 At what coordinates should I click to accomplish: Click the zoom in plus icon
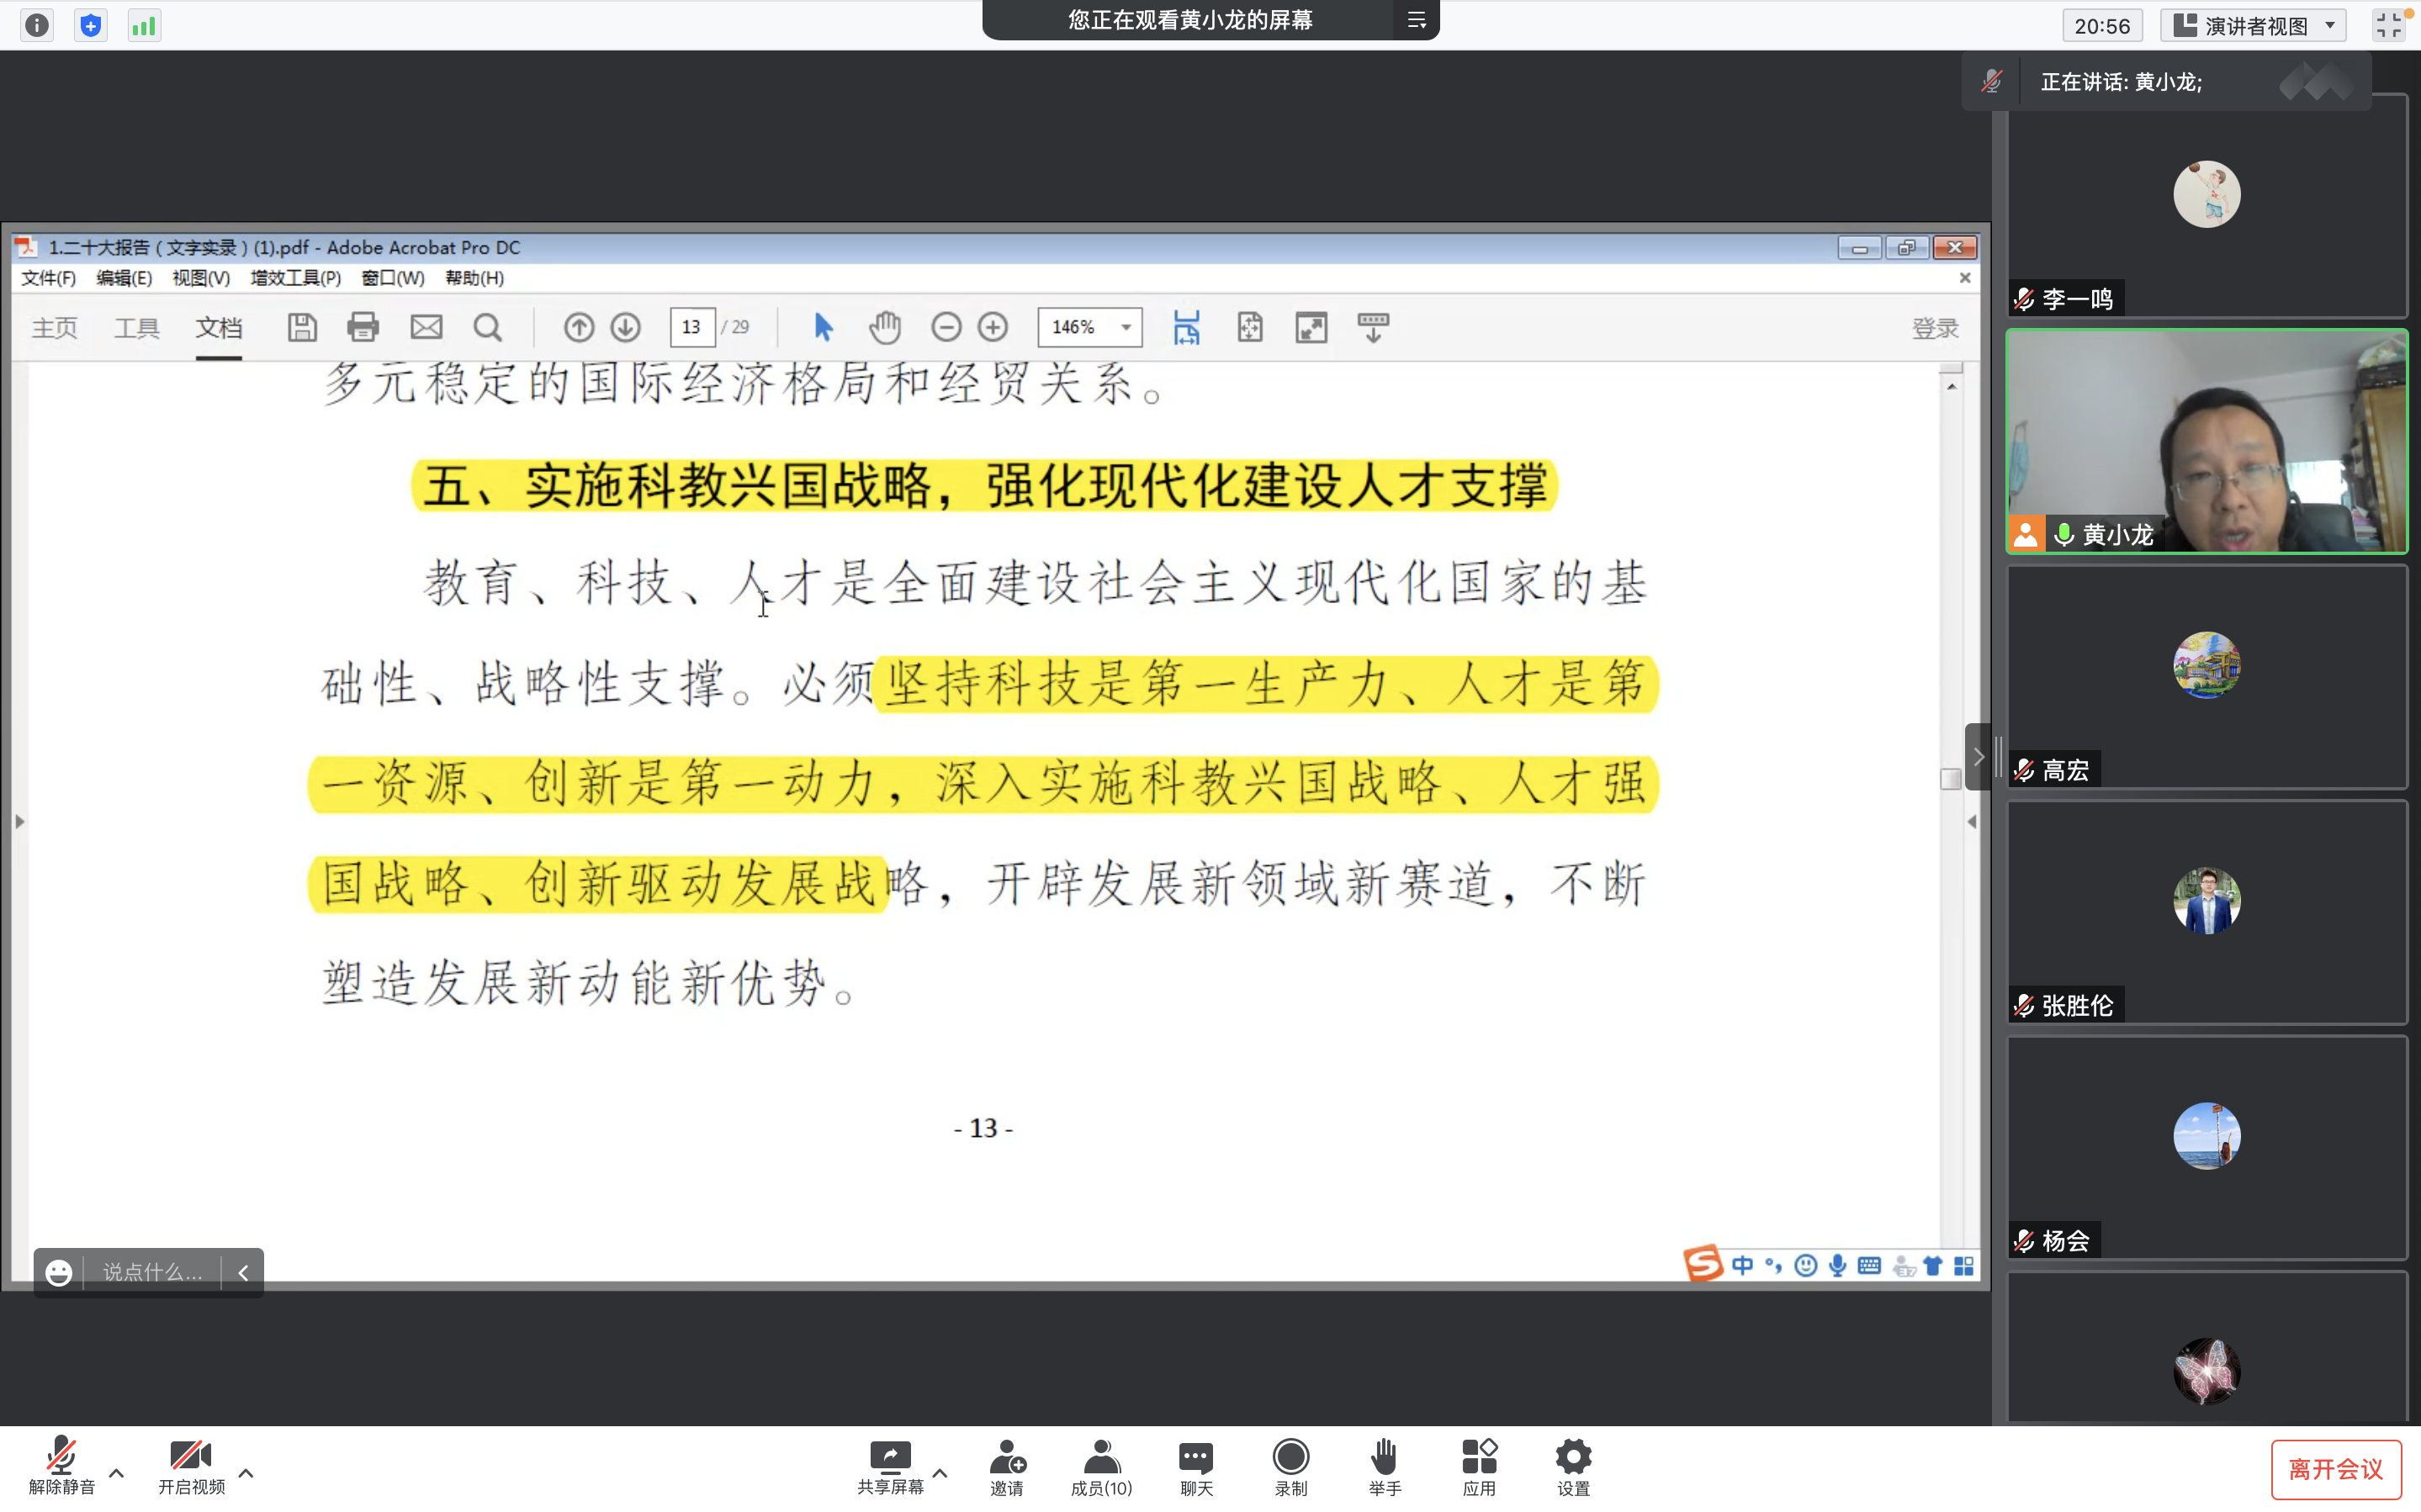tap(993, 327)
